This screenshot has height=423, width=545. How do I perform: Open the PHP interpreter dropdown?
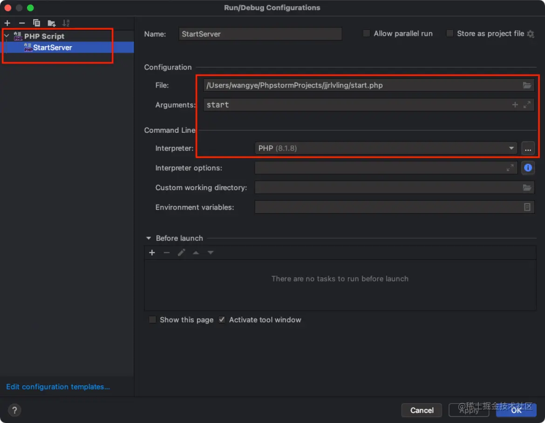(x=386, y=148)
